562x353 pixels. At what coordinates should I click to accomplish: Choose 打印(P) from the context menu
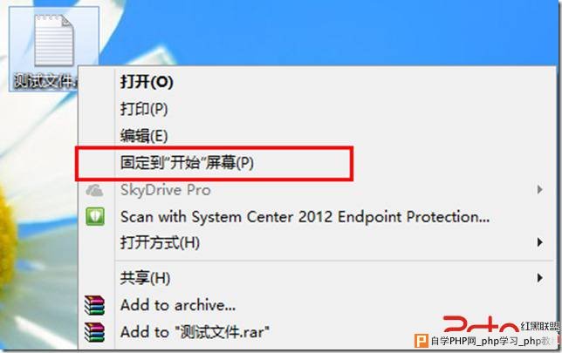[317, 109]
